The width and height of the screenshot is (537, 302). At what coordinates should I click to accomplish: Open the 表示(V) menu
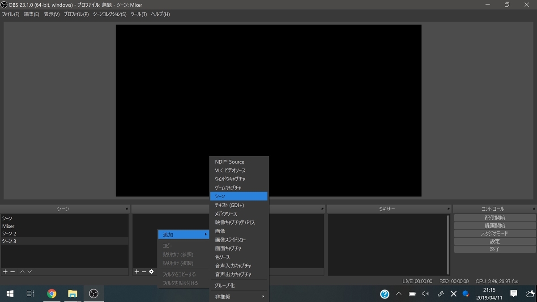51,14
